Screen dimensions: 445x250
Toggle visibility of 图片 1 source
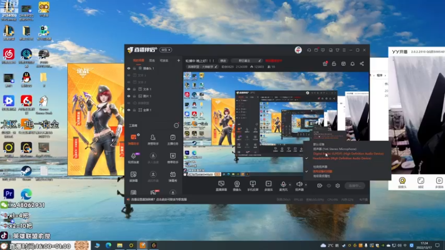[129, 96]
